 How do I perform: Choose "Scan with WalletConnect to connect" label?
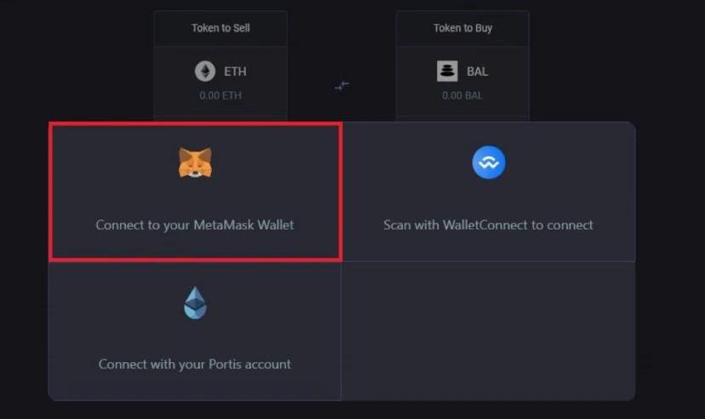(x=488, y=225)
